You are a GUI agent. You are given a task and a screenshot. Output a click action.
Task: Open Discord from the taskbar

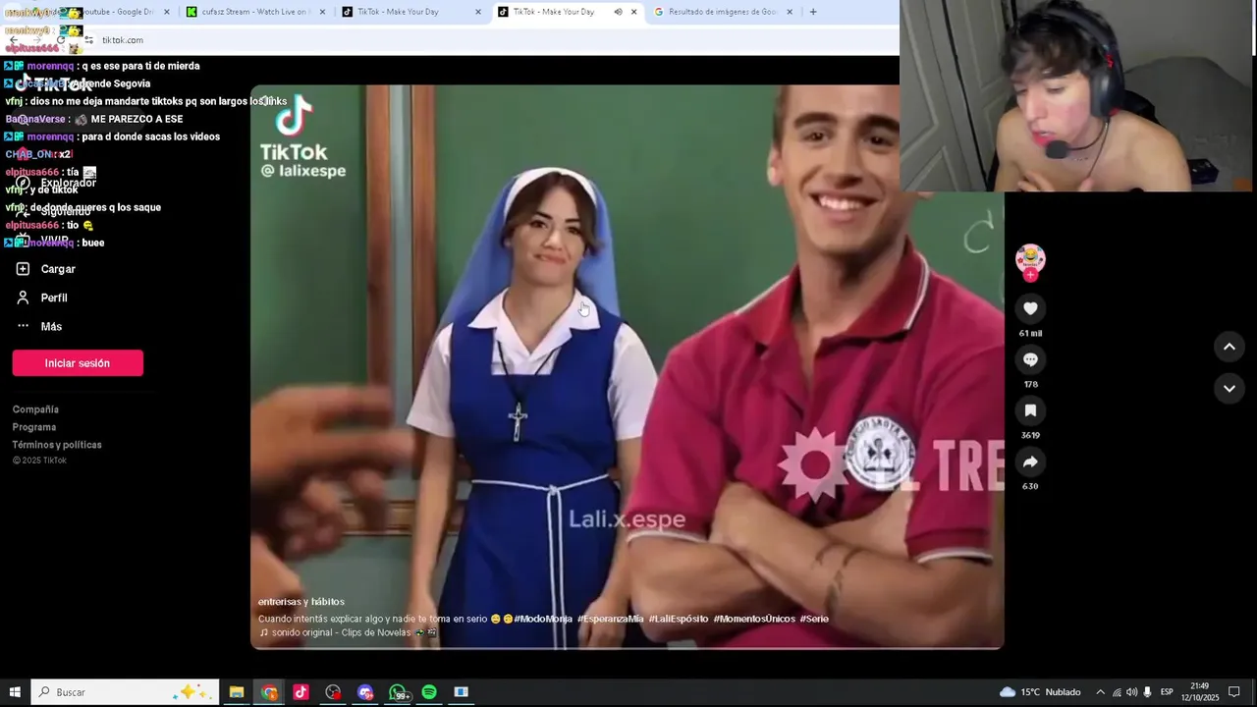coord(365,692)
